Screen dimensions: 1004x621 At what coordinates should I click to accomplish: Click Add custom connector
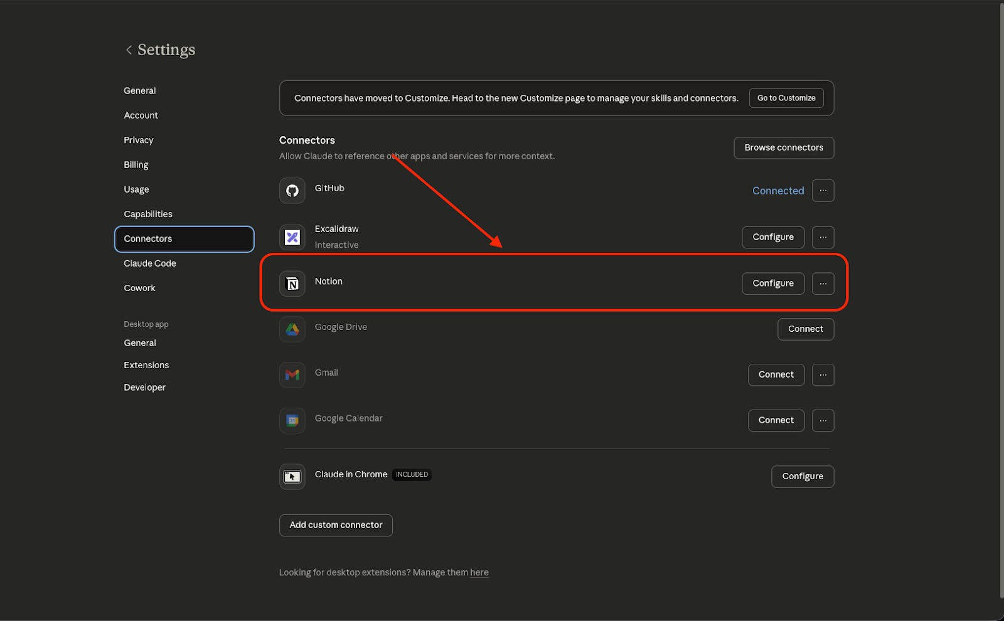tap(336, 525)
